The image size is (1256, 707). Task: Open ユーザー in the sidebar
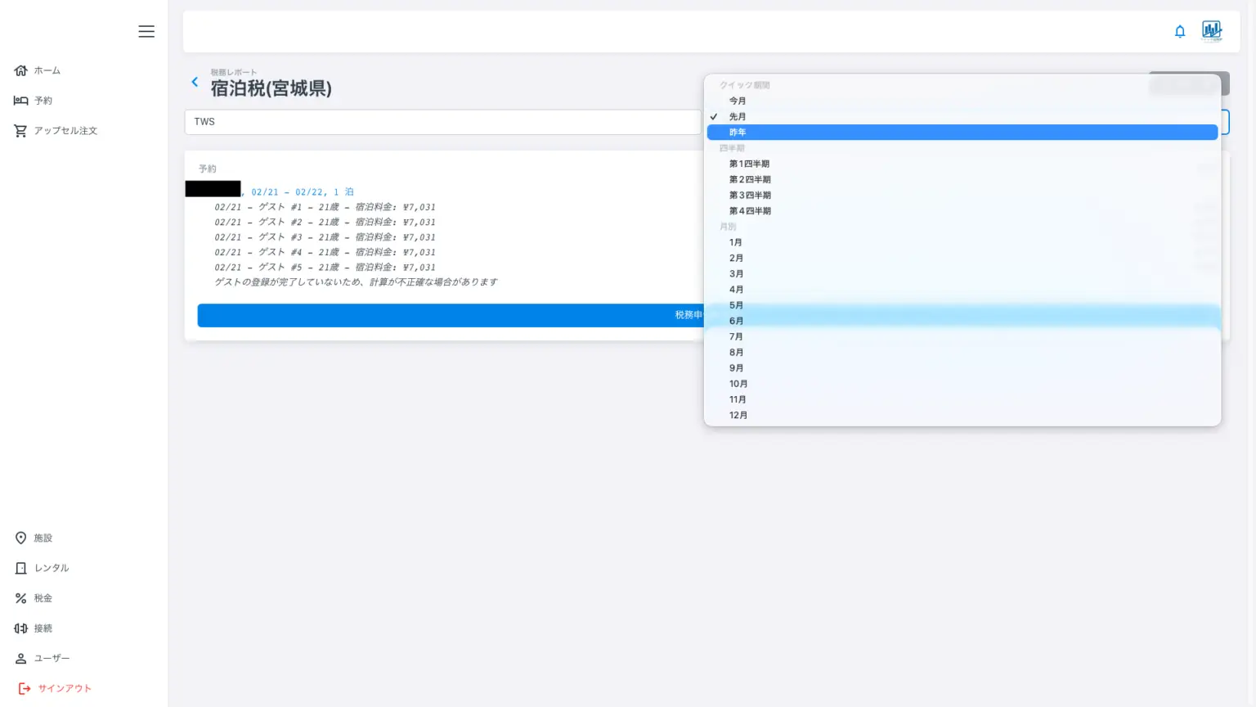click(42, 658)
